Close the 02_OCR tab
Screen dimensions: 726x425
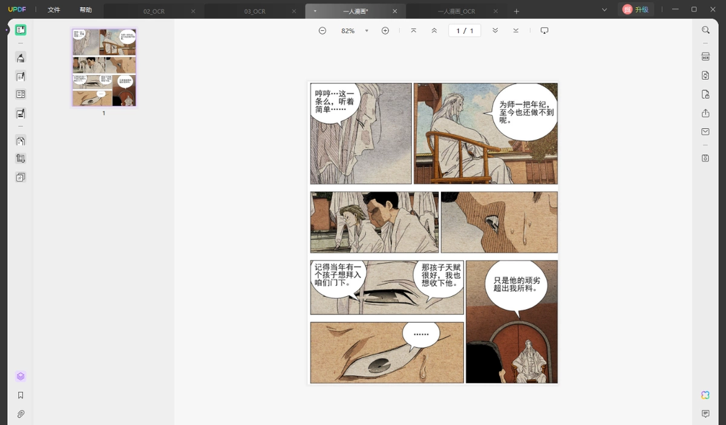193,11
